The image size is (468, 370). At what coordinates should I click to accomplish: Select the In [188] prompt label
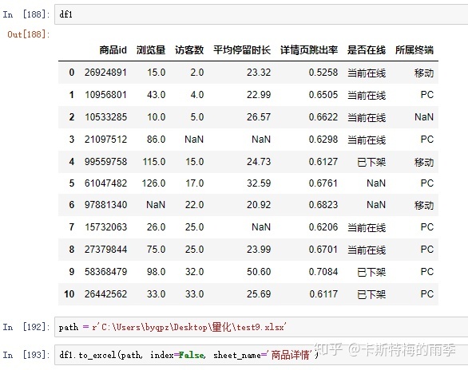click(26, 14)
